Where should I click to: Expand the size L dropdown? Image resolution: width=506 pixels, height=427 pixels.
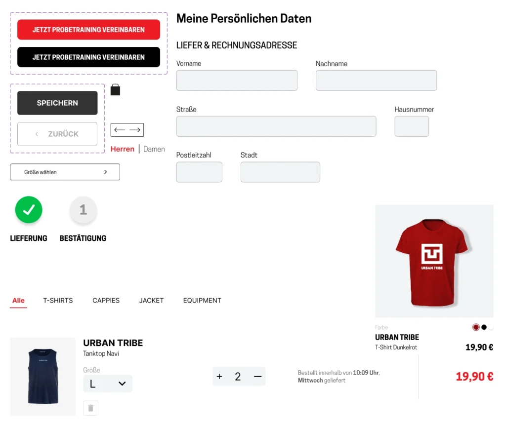coord(107,384)
